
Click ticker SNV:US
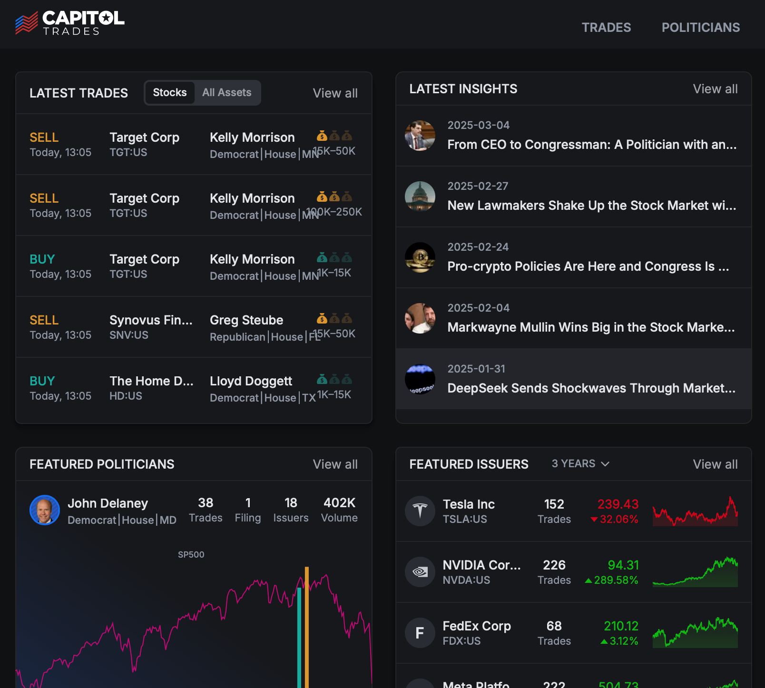[x=129, y=335]
